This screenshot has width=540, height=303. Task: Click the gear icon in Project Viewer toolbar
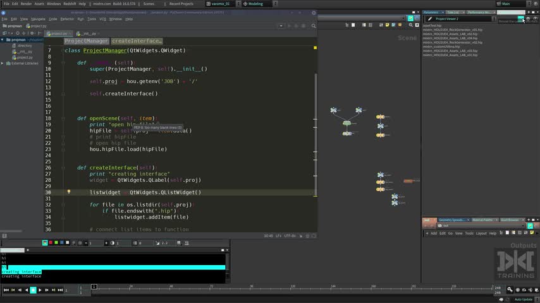pyautogui.click(x=528, y=18)
